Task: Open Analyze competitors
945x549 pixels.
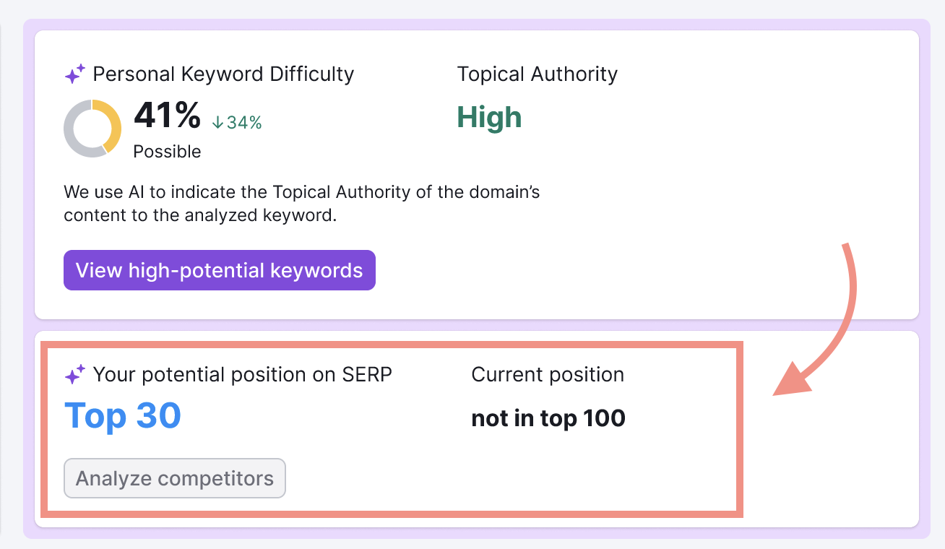Action: 175,478
